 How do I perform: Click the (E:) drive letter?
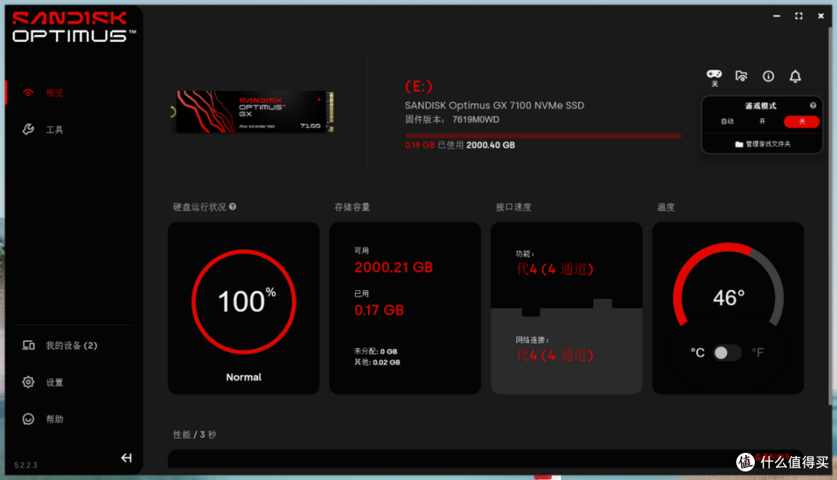(x=418, y=86)
